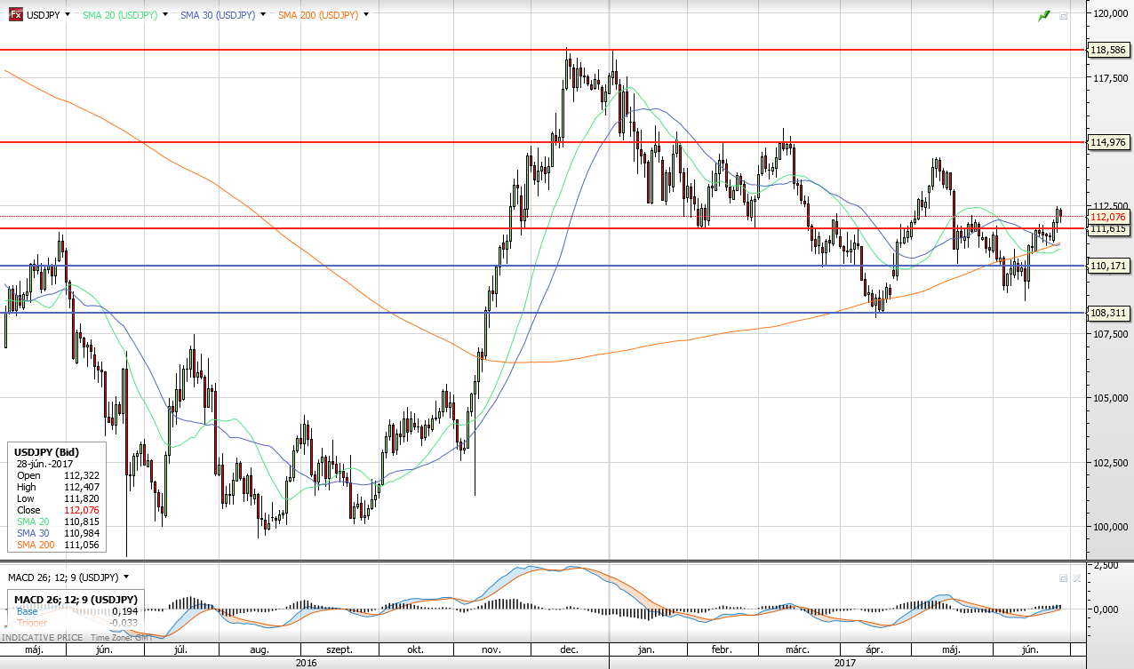
Task: Click the green live-price lightning icon
Action: click(1044, 16)
